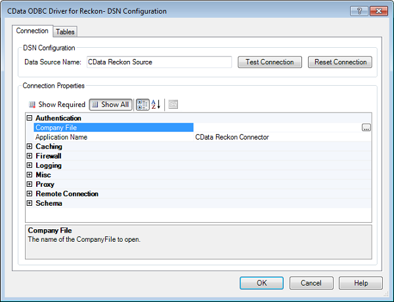Expand the Remote Connection category
This screenshot has width=394, height=302.
coord(30,194)
